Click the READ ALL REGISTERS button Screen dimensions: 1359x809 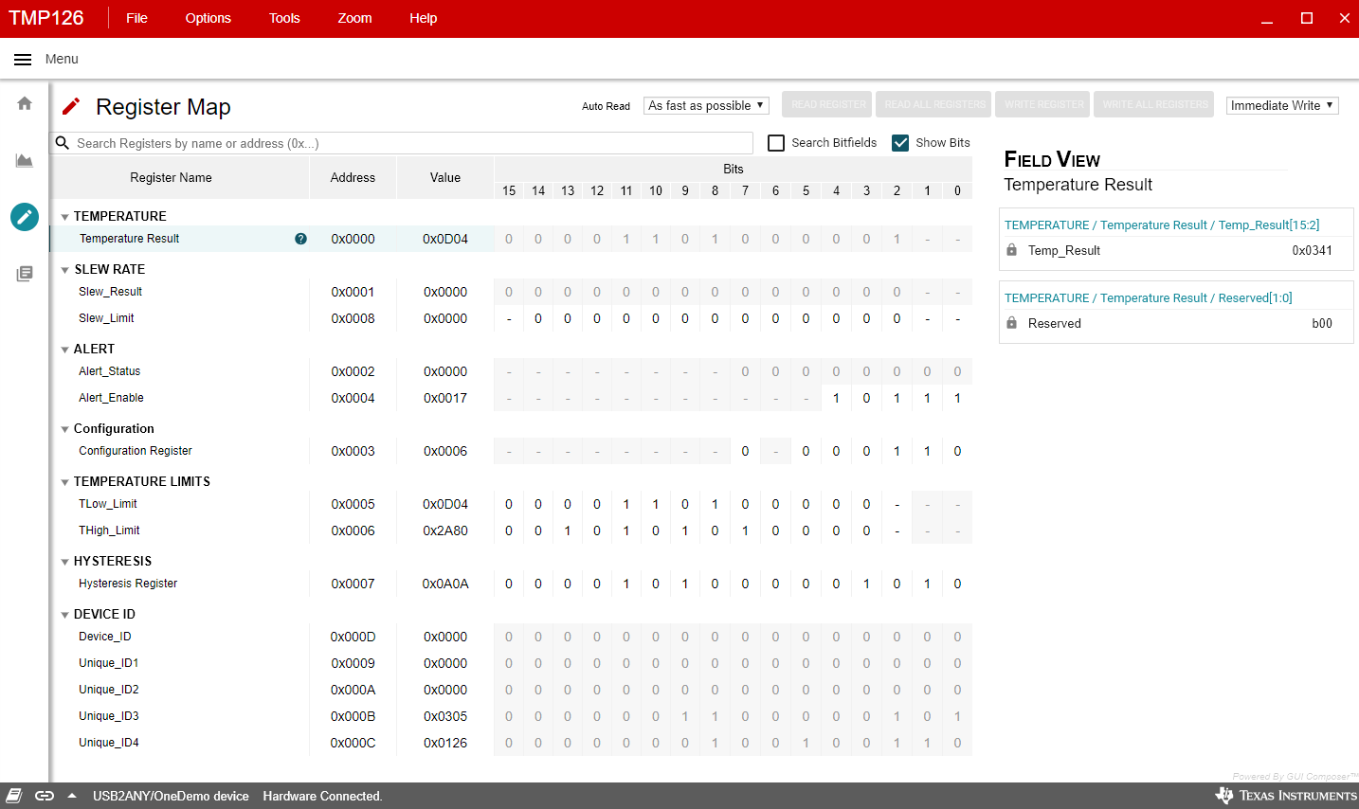coord(934,104)
